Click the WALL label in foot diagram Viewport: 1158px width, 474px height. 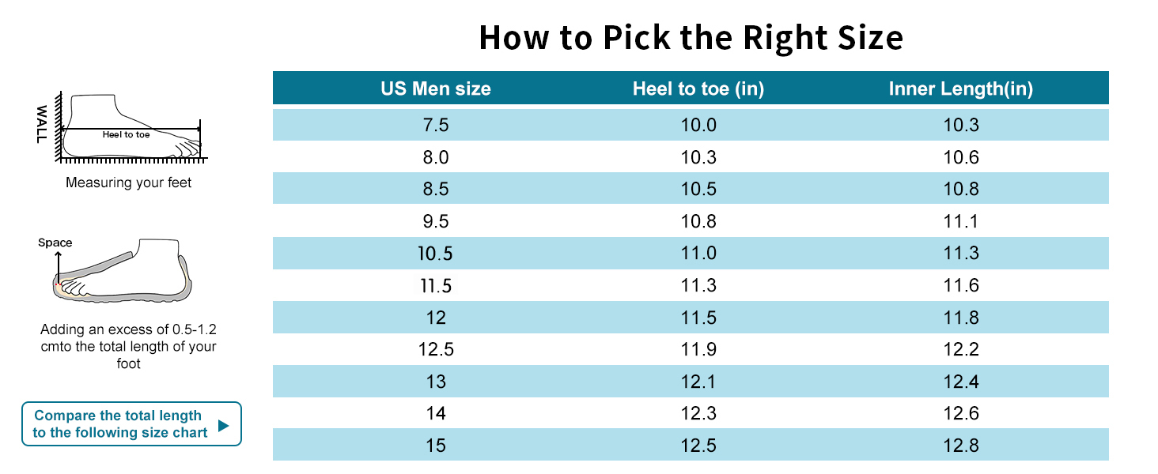click(x=42, y=125)
